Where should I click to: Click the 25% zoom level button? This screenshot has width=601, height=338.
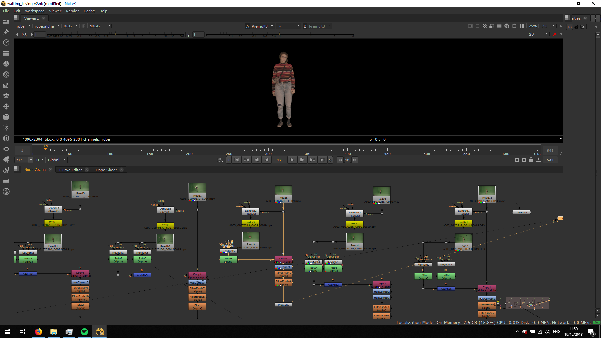point(532,26)
